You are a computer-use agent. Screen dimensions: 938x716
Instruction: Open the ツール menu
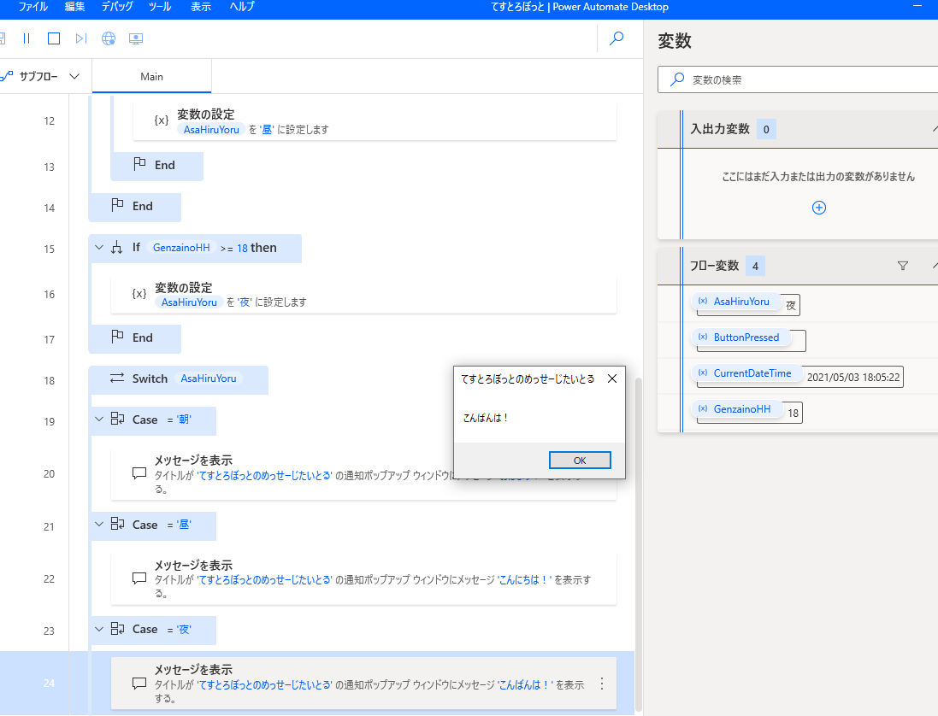[159, 7]
